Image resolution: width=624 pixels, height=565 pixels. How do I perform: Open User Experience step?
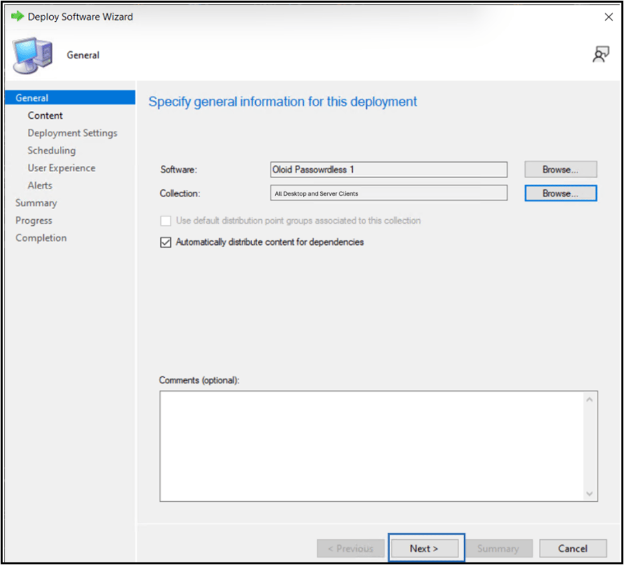(61, 168)
